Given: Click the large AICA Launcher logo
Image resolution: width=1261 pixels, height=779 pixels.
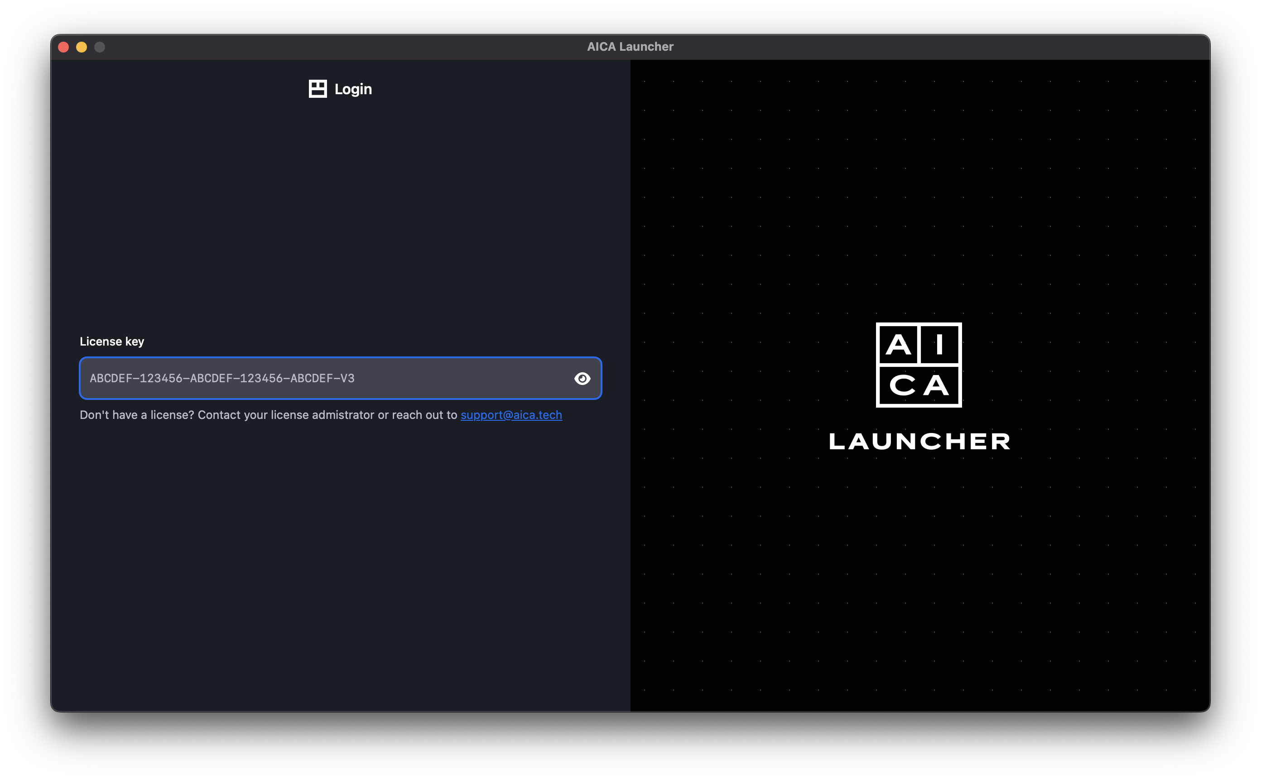Looking at the screenshot, I should click(919, 365).
